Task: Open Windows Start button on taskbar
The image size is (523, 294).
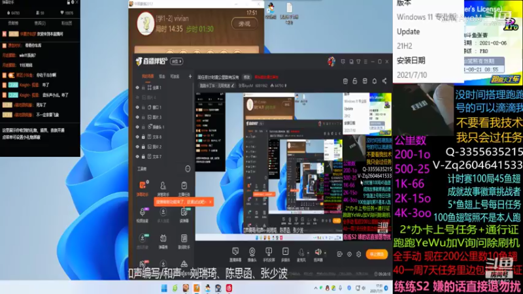Action: [x=164, y=288]
